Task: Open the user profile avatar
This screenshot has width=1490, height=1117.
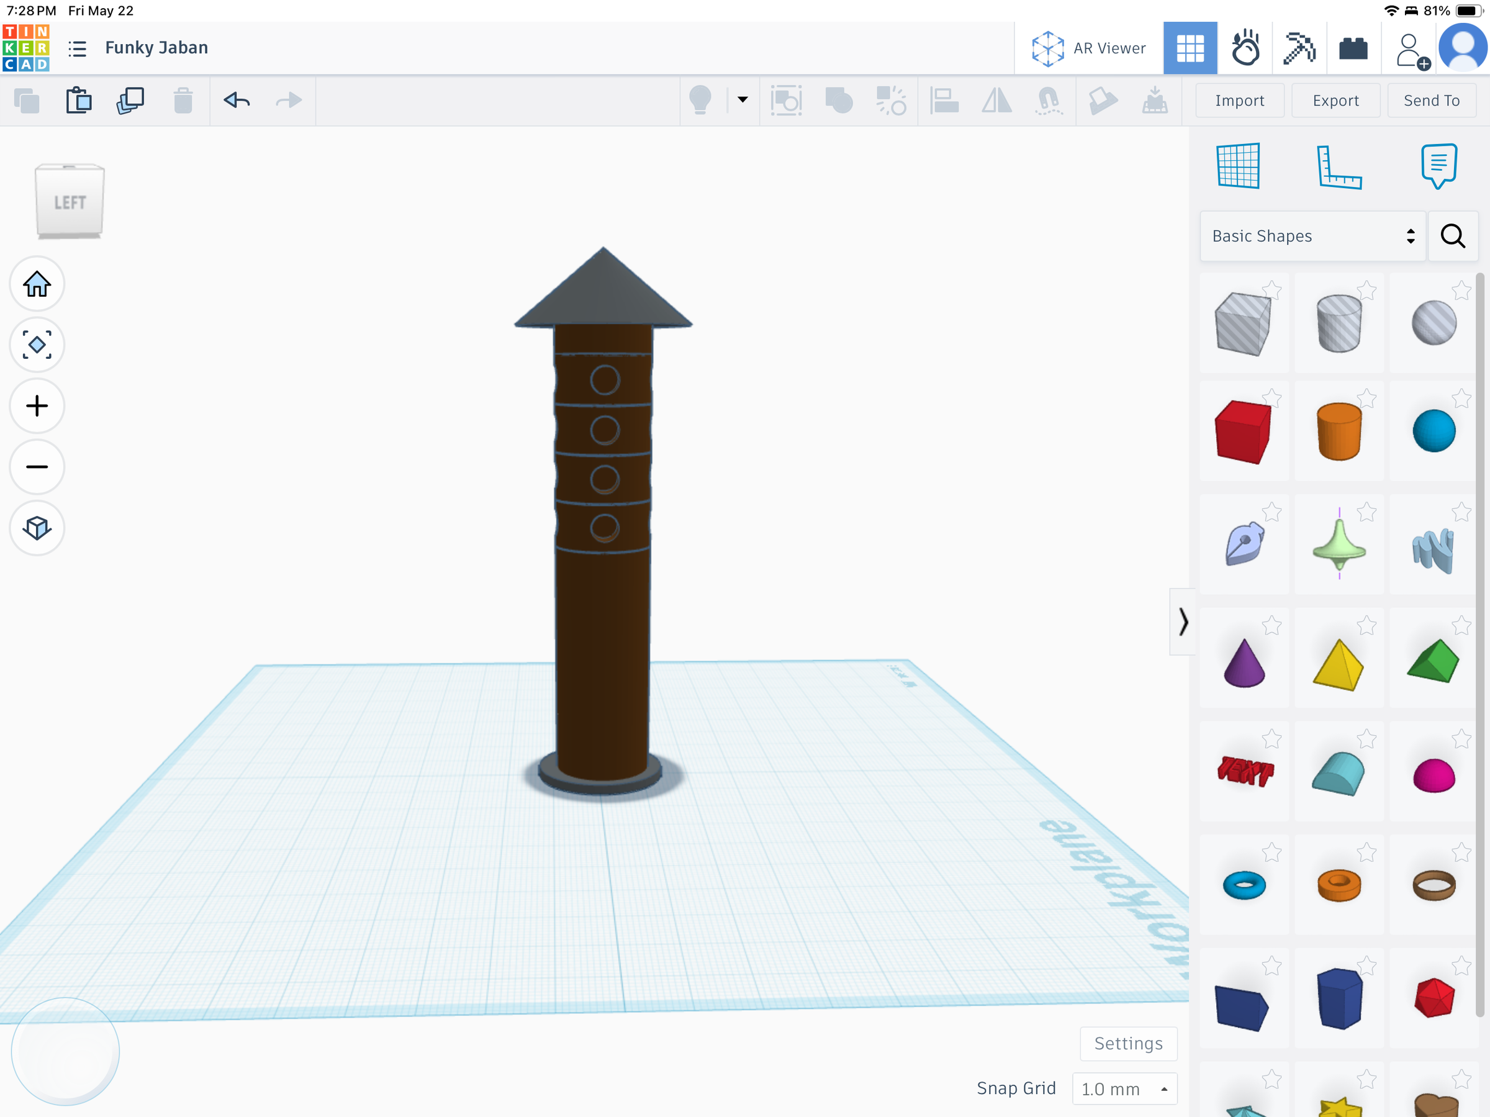Action: point(1463,48)
